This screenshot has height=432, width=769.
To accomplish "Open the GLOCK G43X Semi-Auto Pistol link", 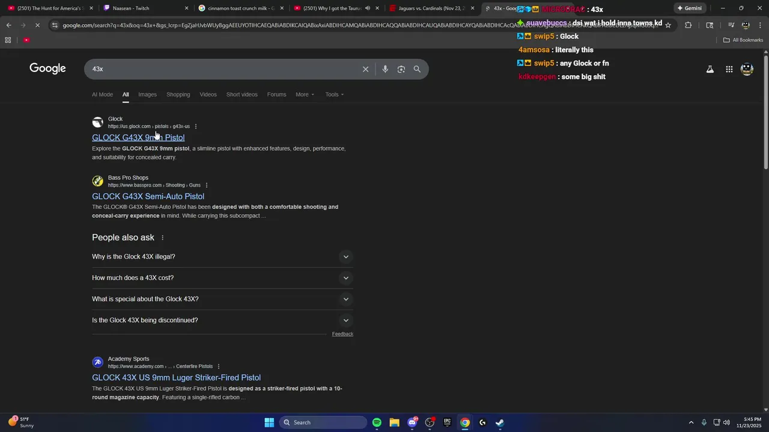I will [148, 196].
